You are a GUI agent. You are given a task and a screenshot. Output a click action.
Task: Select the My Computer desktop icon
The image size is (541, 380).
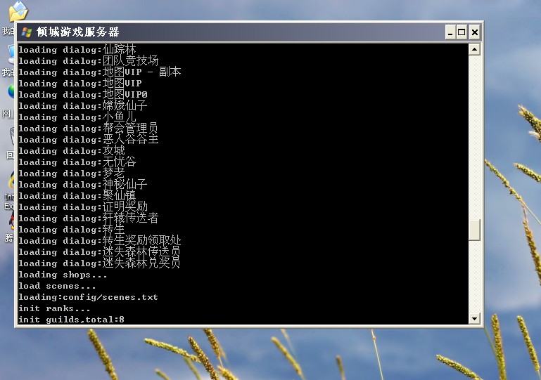pos(11,53)
